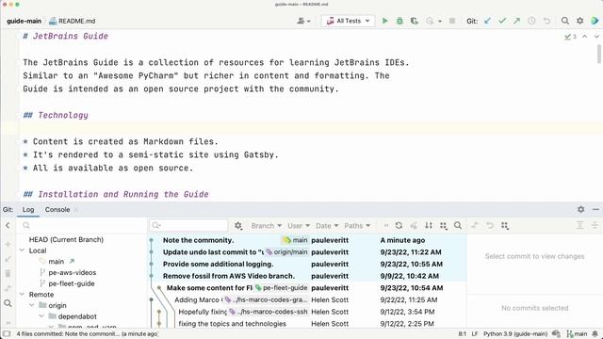Image resolution: width=603 pixels, height=339 pixels.
Task: Select HEAD (Current Branch) in the tree
Action: (x=66, y=239)
